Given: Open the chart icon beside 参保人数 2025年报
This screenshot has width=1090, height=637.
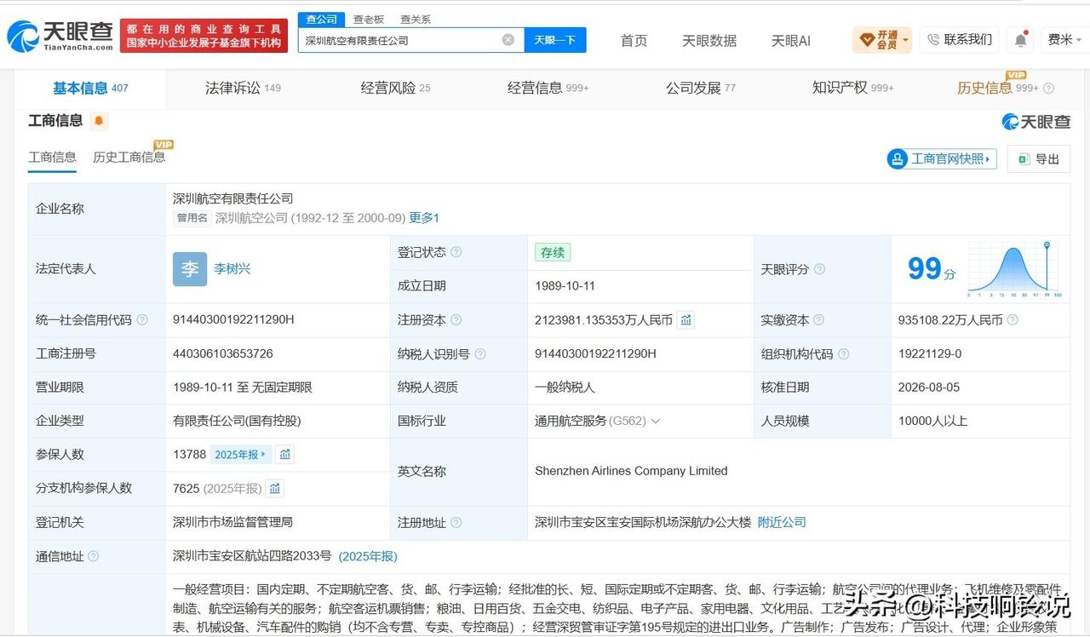Looking at the screenshot, I should pos(285,455).
